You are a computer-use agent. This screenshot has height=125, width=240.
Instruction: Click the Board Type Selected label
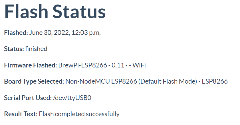[34, 81]
